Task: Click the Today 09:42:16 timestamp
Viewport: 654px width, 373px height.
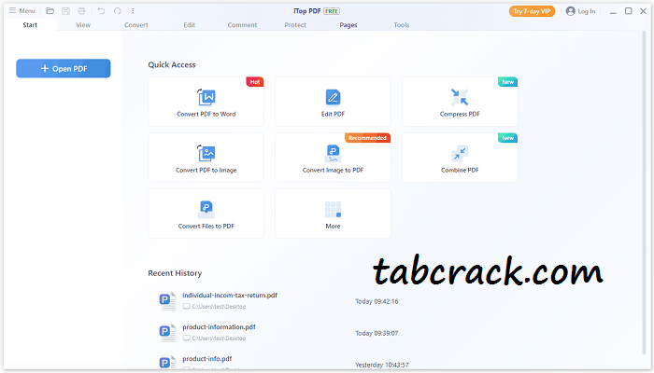Action: pyautogui.click(x=377, y=301)
